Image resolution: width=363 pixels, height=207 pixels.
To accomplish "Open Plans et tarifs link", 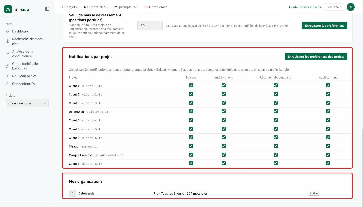I will coord(311,7).
